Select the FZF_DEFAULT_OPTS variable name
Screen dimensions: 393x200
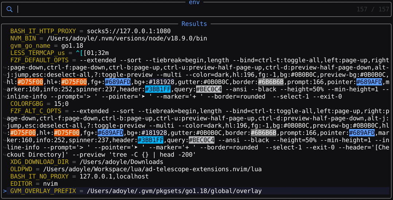point(39,60)
